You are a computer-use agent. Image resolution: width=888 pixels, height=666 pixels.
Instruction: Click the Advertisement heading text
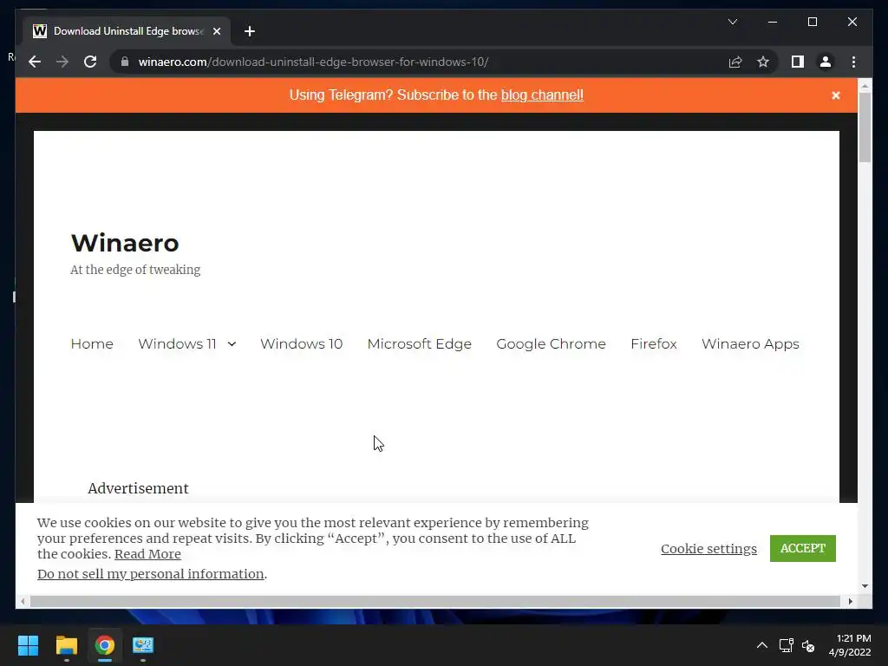pyautogui.click(x=138, y=488)
